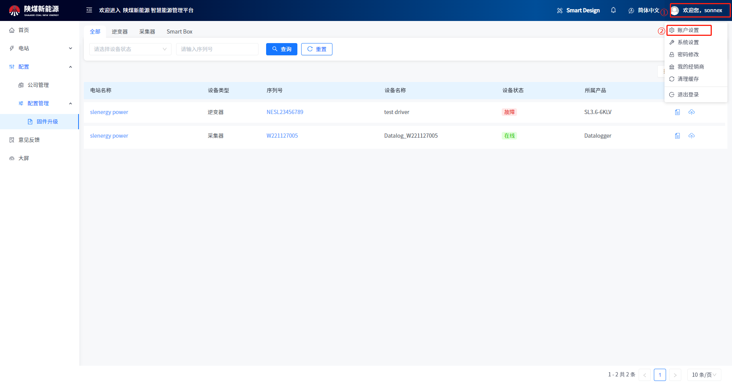This screenshot has width=732, height=384.
Task: Click the serial number input field
Action: pos(217,49)
